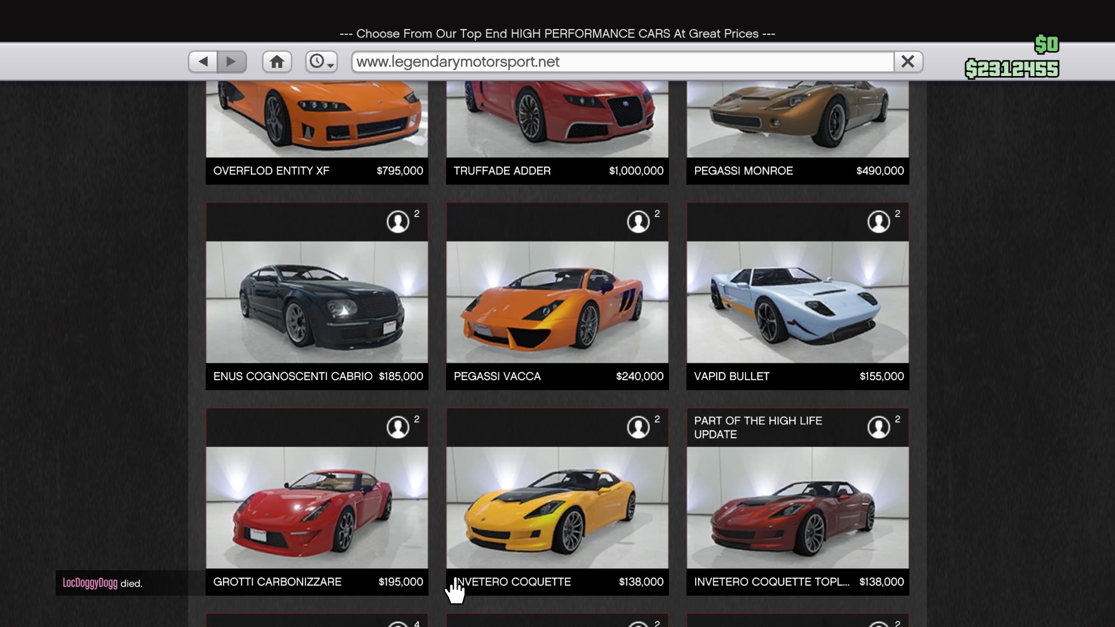Select the Enus Cognoscenti Cabrio car image
1115x627 pixels.
(x=317, y=302)
